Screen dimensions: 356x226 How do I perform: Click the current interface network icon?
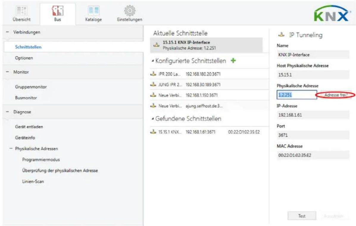156,45
